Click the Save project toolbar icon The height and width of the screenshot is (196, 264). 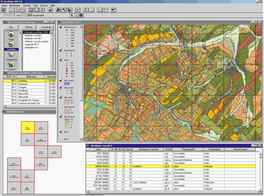click(x=4, y=9)
